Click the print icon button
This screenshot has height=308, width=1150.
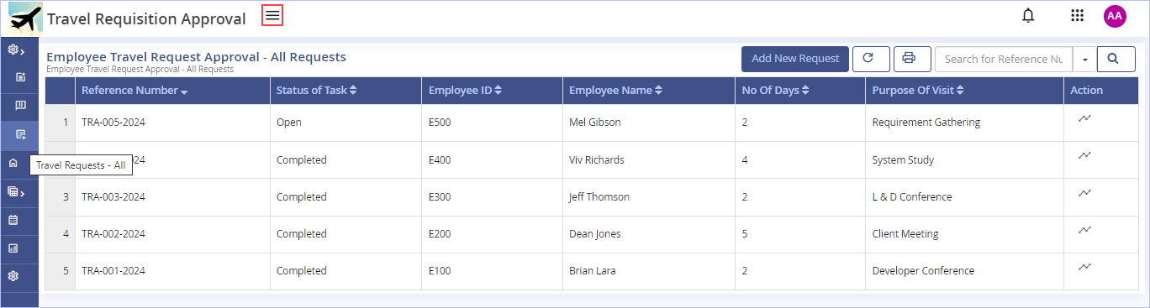pos(912,59)
